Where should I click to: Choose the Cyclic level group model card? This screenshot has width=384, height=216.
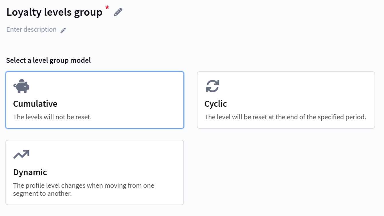pyautogui.click(x=286, y=100)
